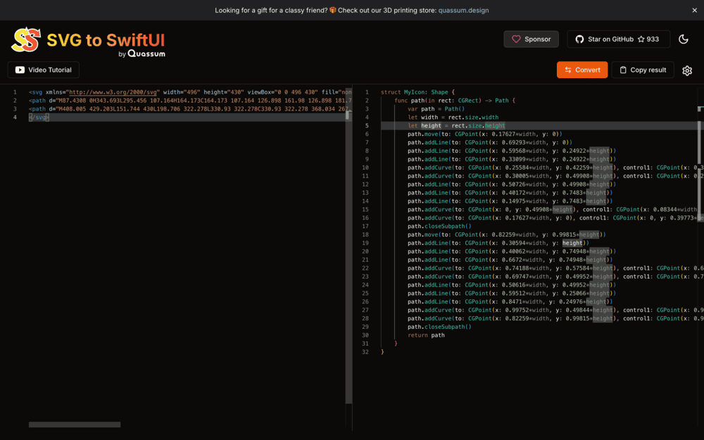Screen dimensions: 704x440
Task: Click the http://www.w3.org/2000/svg URL in editor
Action: pyautogui.click(x=113, y=92)
